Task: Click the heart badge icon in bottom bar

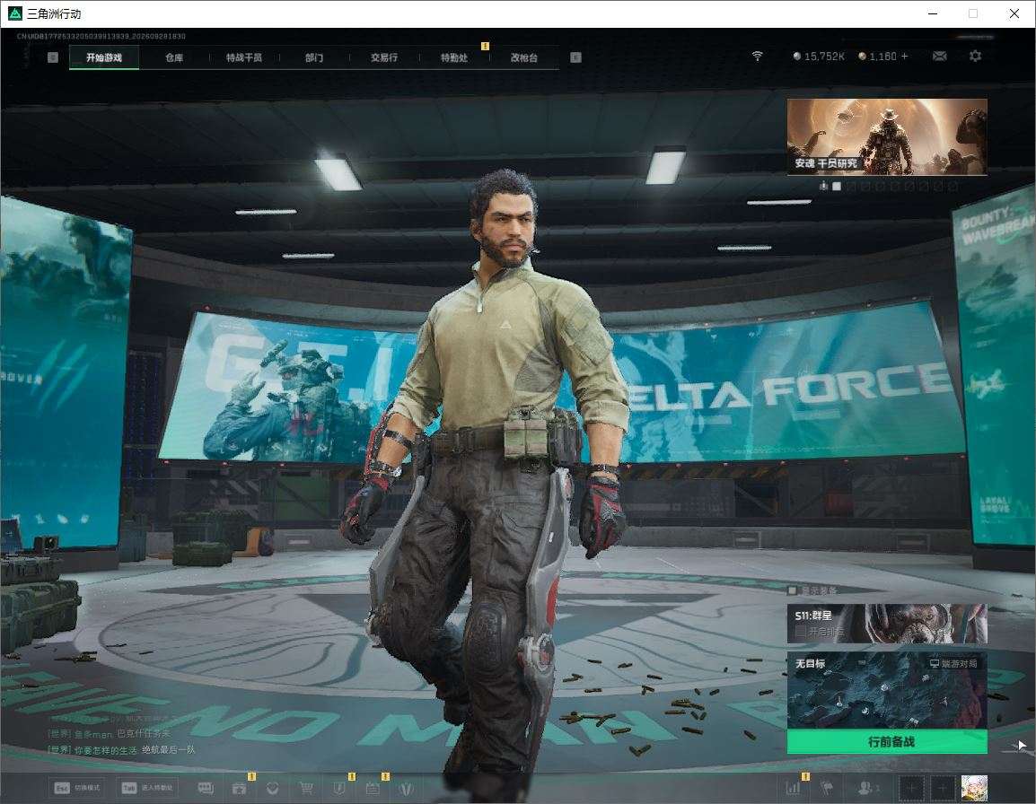Action: [272, 788]
